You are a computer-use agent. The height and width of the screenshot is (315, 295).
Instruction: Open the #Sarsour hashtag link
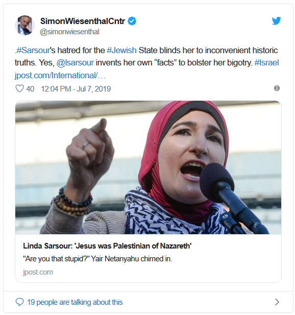click(x=33, y=50)
